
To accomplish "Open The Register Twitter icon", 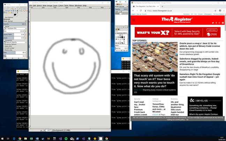I will (213, 23).
